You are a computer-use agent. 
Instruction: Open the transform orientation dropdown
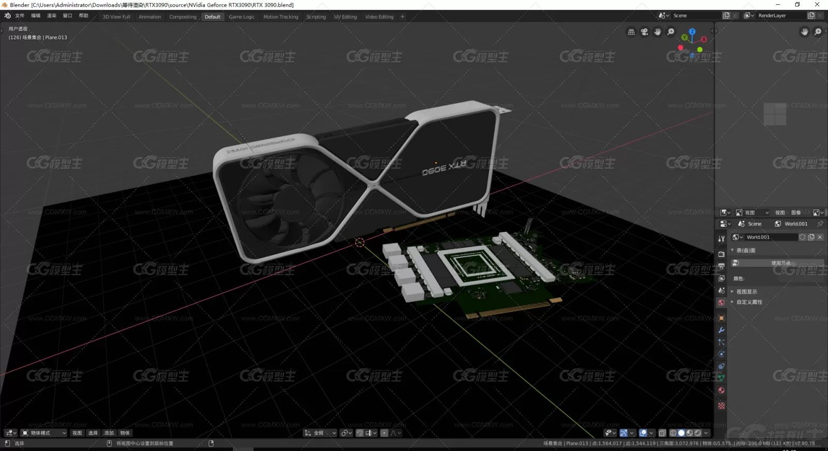click(320, 433)
